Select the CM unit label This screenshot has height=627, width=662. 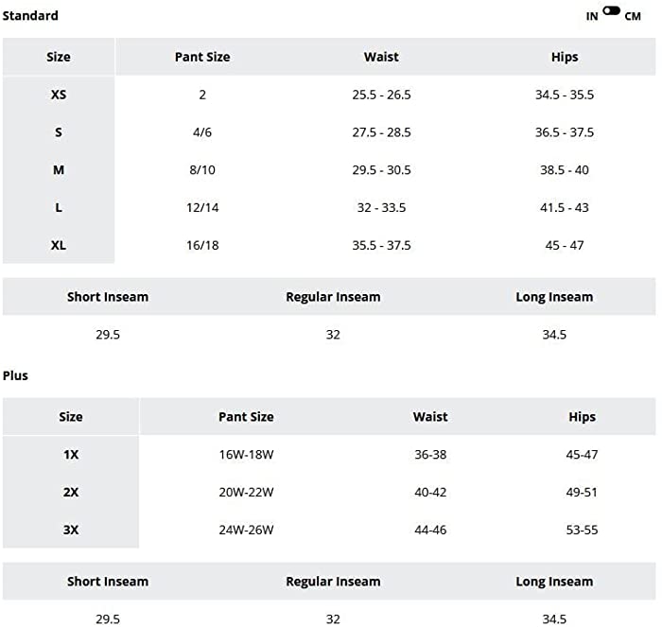(633, 16)
